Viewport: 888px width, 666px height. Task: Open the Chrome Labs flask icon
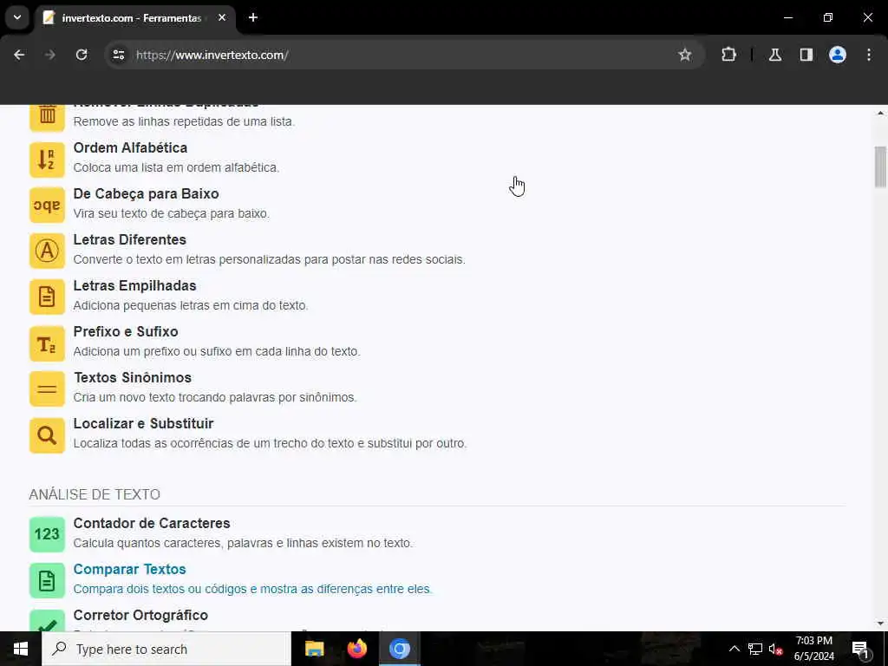click(x=775, y=55)
